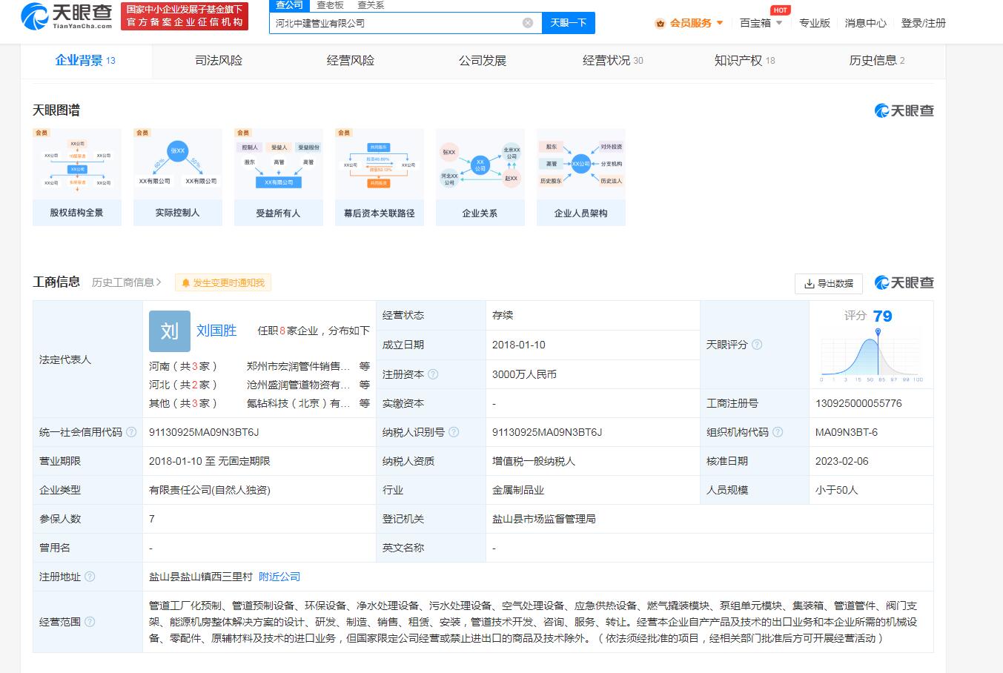
Task: Click the 会员 badge on 受益所有人 card
Action: [243, 133]
